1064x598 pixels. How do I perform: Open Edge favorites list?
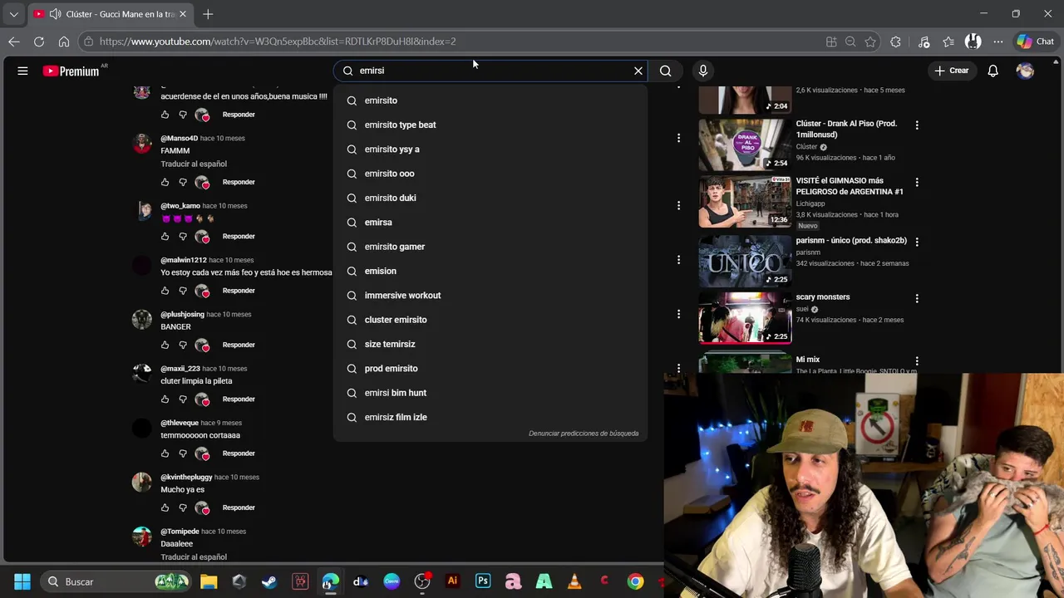coord(948,42)
